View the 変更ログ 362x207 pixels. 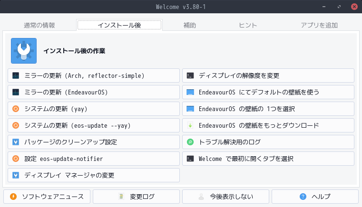coord(136,197)
